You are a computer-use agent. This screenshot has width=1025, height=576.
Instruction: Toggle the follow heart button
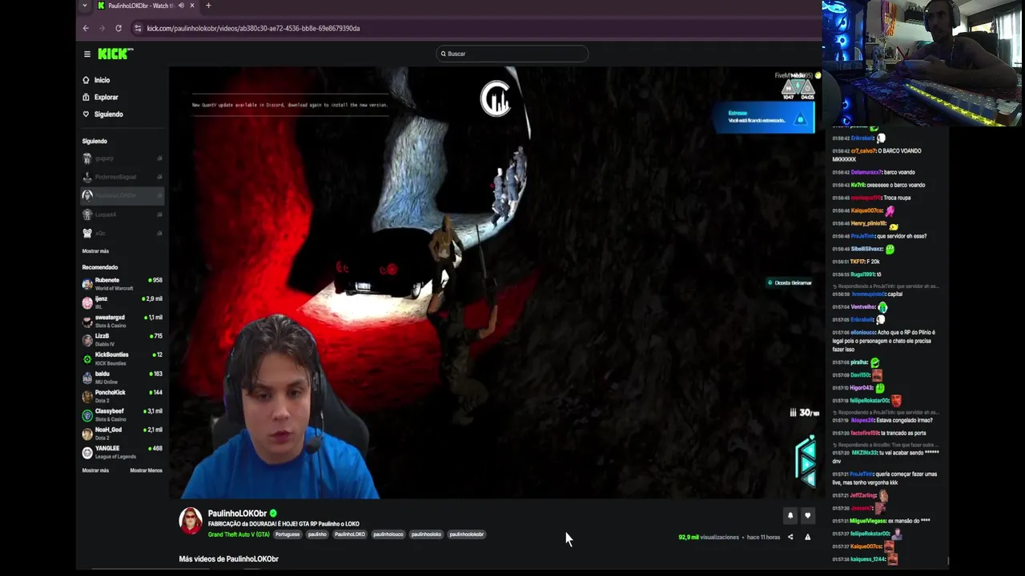807,516
